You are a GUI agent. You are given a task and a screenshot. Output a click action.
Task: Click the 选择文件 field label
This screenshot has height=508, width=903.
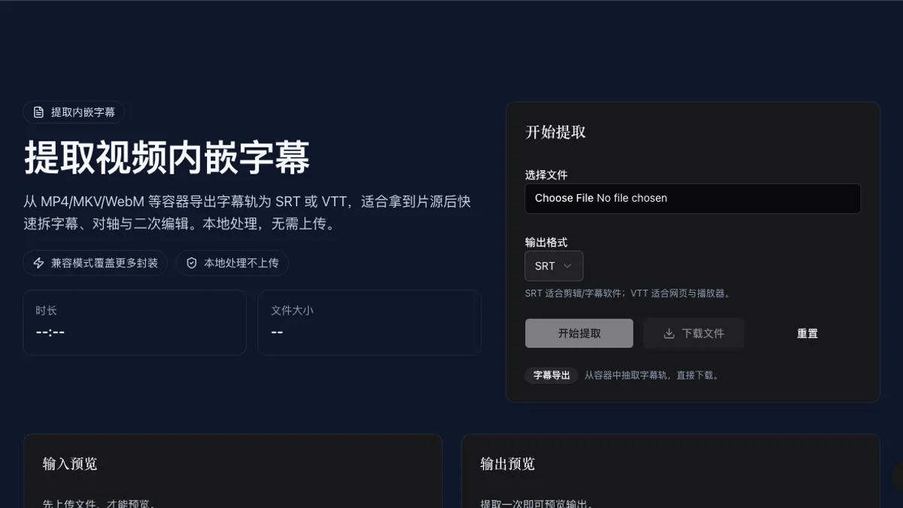546,175
